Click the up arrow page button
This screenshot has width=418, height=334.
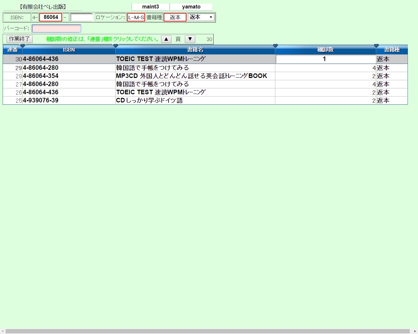pos(166,39)
